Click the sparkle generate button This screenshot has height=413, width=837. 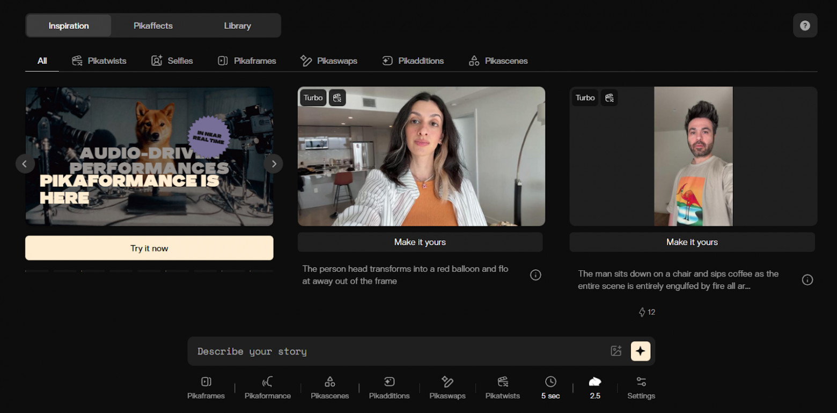click(641, 351)
